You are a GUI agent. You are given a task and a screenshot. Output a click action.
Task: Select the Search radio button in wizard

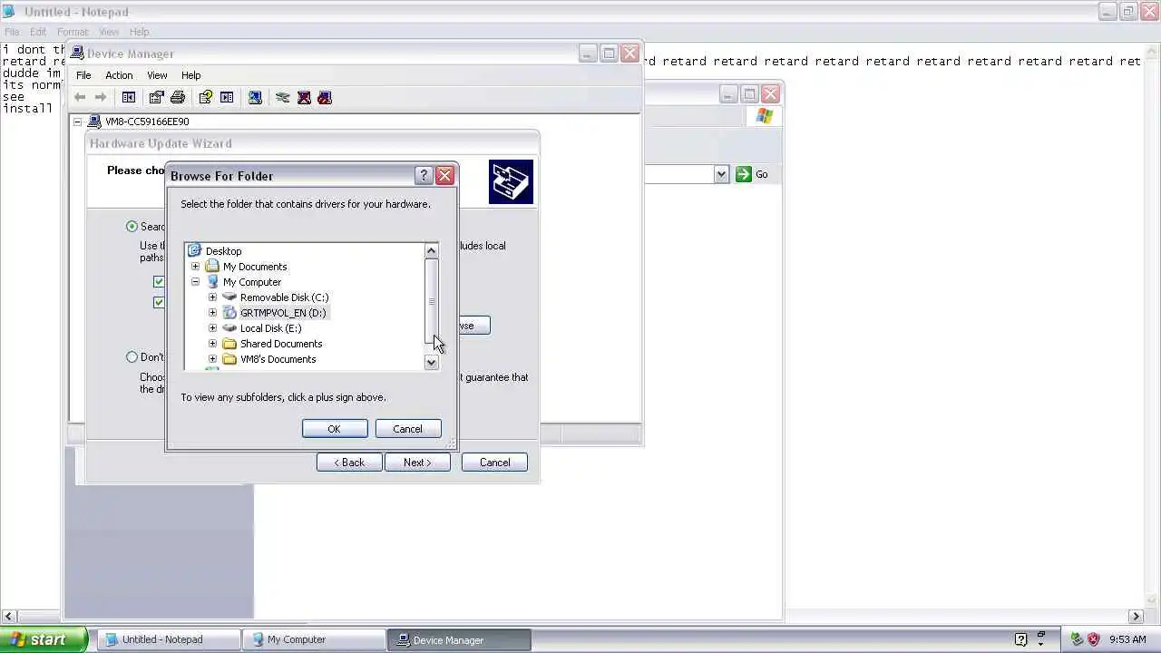pos(132,227)
